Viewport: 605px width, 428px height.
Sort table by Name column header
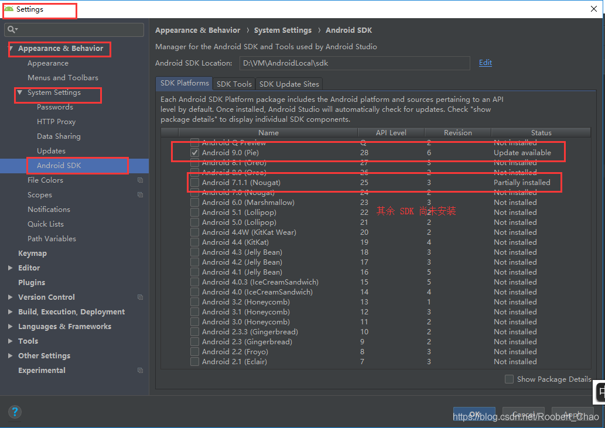[269, 133]
